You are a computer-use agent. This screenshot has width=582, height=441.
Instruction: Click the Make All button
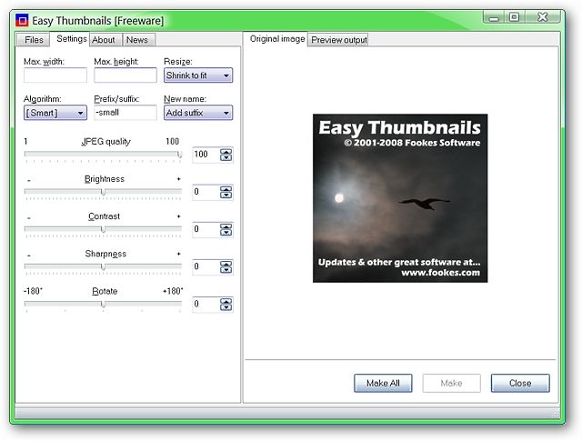click(x=383, y=383)
